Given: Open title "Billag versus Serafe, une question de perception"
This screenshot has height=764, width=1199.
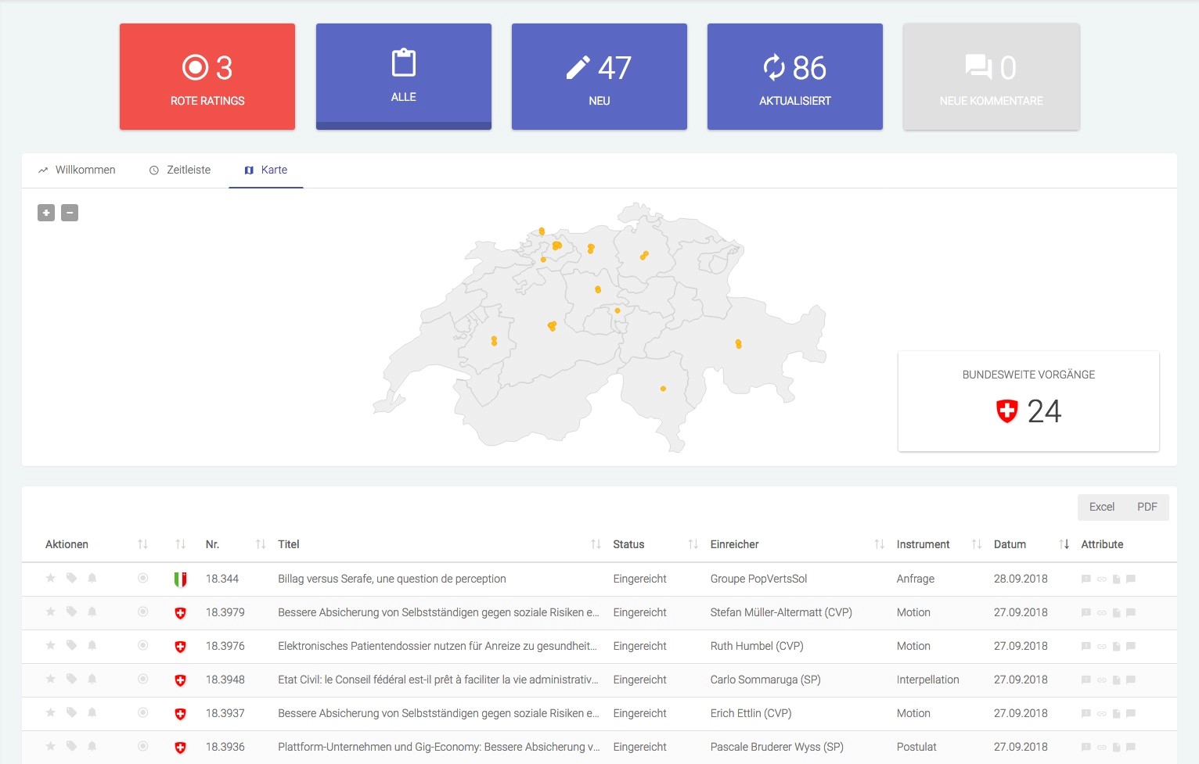Looking at the screenshot, I should pos(392,579).
